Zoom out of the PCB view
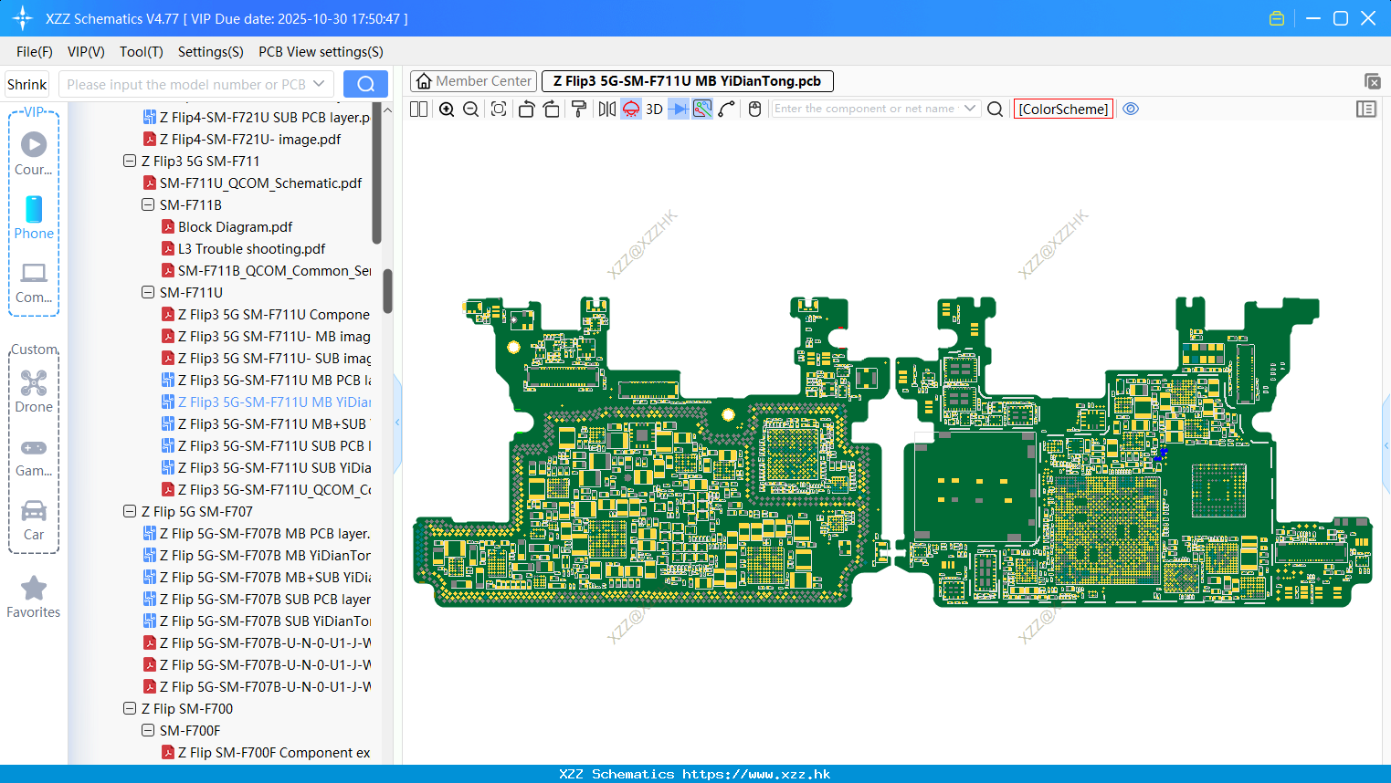Screen dimensions: 1391x783 pyautogui.click(x=471, y=109)
